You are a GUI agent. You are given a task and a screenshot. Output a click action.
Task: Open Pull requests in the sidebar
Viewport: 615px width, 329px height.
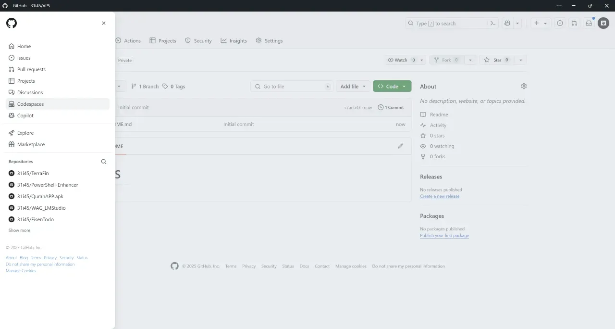[x=58, y=69]
